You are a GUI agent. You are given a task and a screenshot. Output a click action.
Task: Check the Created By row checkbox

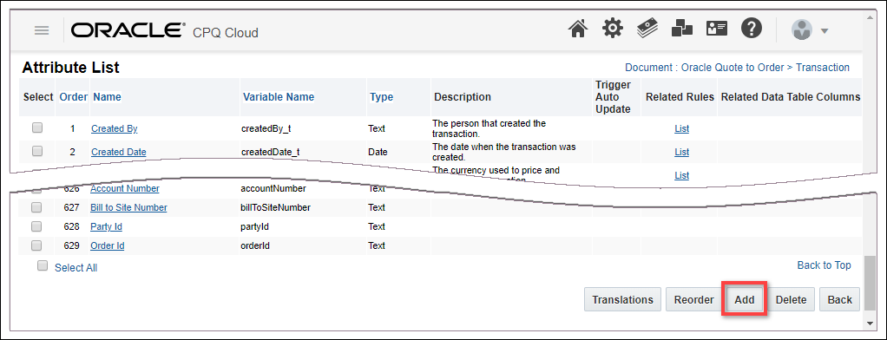36,127
